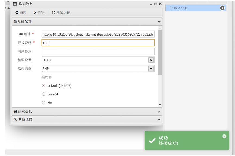235x156 pixels.
Task: Close the 添加数据 dialog
Action: click(160, 4)
